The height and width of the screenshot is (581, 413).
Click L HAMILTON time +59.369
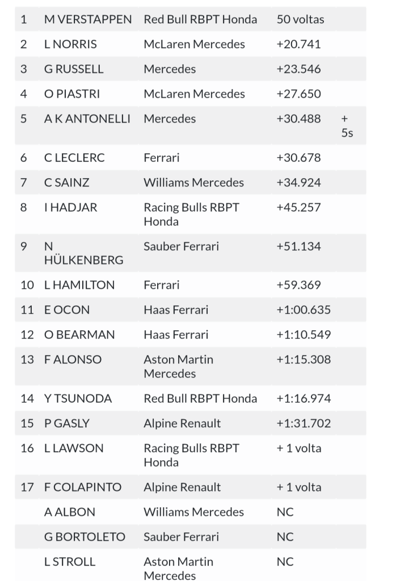coord(298,285)
